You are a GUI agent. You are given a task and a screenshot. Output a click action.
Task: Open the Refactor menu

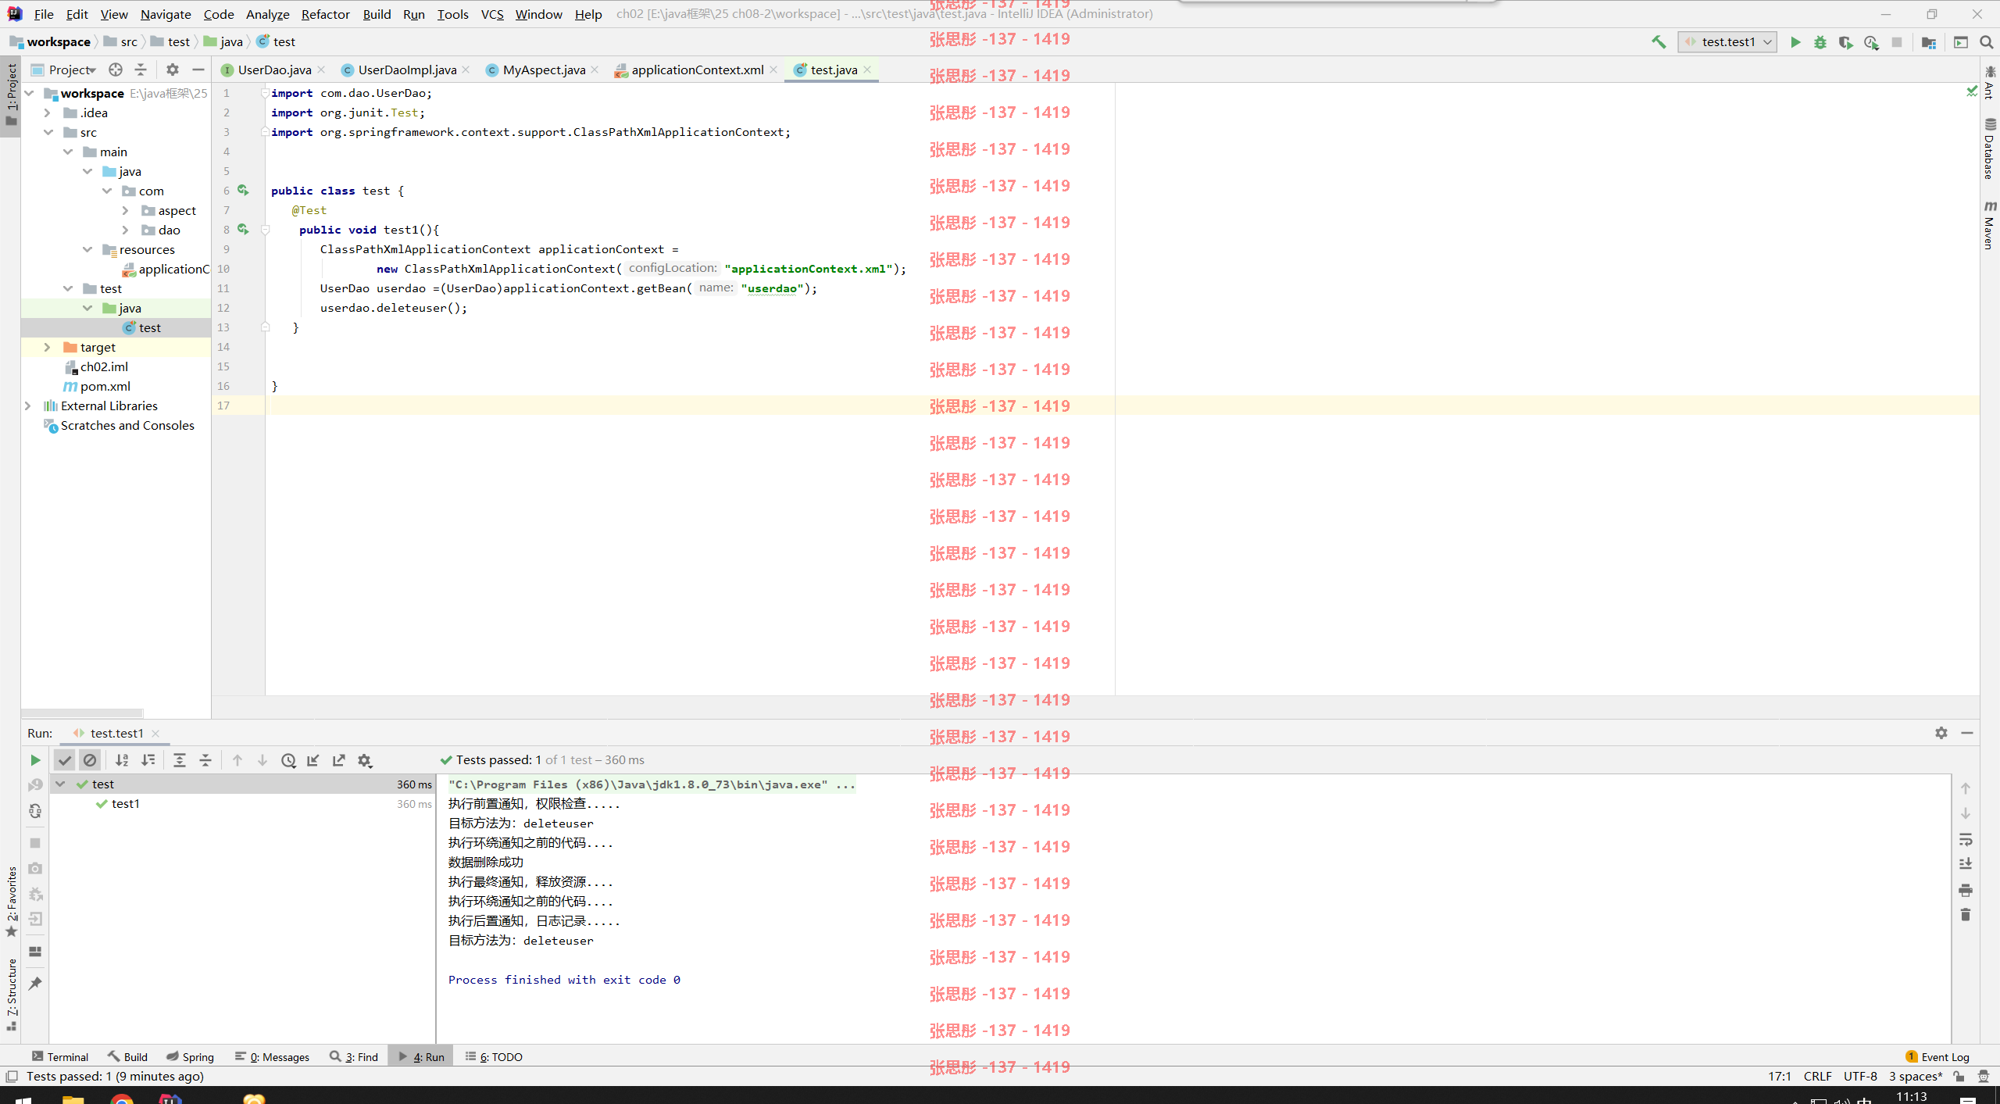(x=325, y=14)
